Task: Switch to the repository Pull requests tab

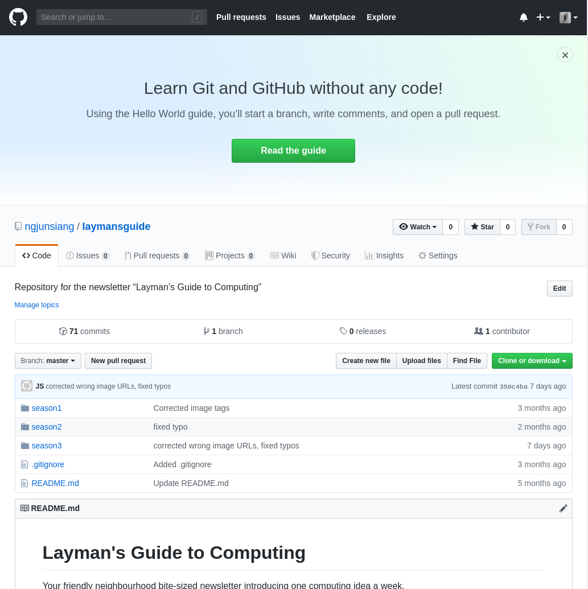Action: click(157, 256)
